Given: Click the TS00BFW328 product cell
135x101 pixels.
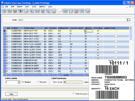Looking at the screenshot, I should click(17, 71).
